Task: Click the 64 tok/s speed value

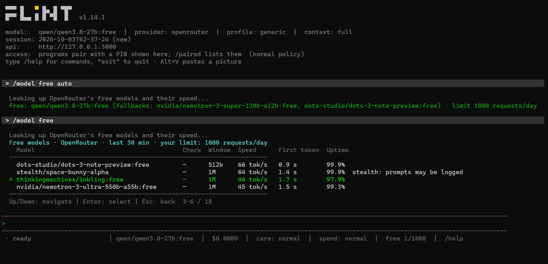Action: [x=253, y=172]
